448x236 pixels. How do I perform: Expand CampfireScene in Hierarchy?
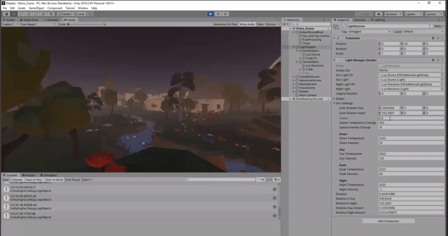pos(293,77)
